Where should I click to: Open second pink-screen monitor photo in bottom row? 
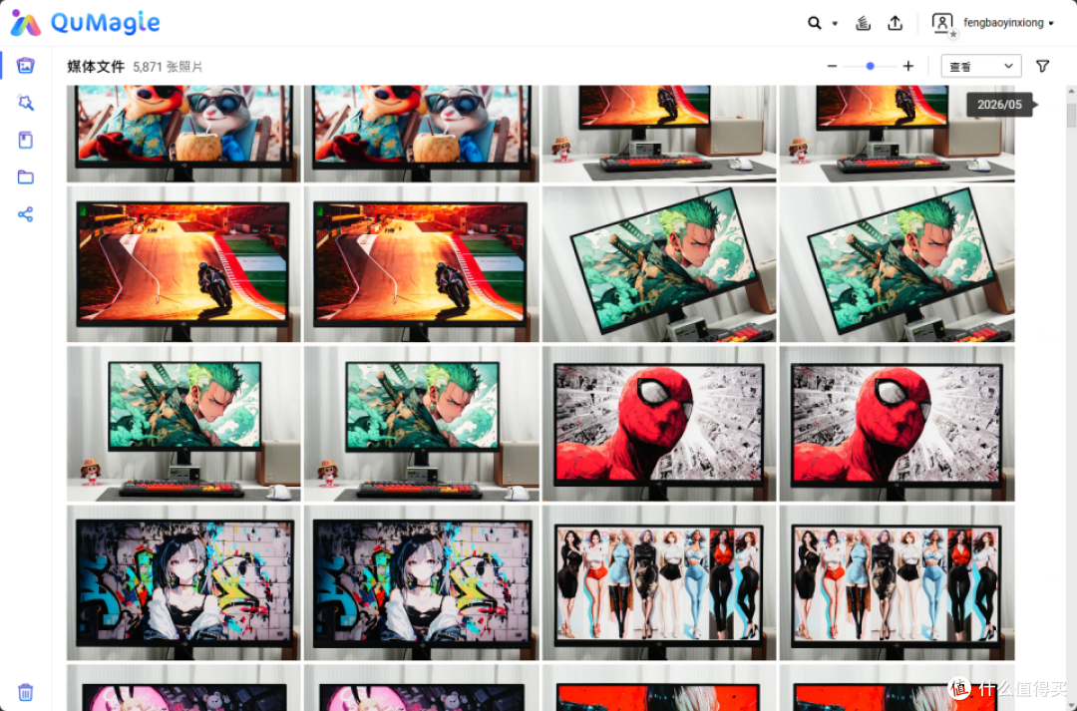pyautogui.click(x=421, y=688)
